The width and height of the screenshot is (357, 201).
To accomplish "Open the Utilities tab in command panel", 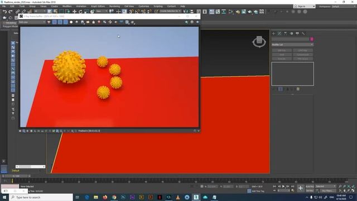I will point(303,33).
